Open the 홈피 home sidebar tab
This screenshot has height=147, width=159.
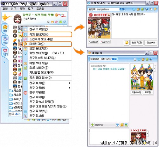tap(5, 28)
